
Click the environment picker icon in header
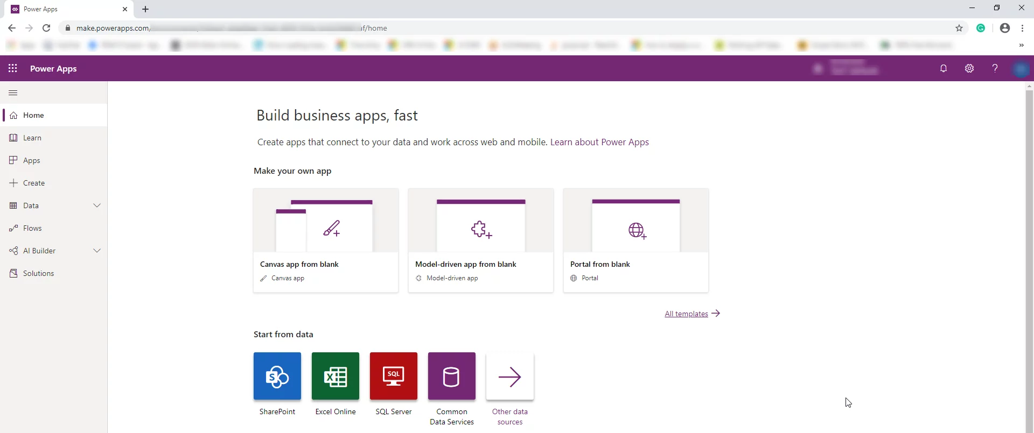click(x=818, y=69)
